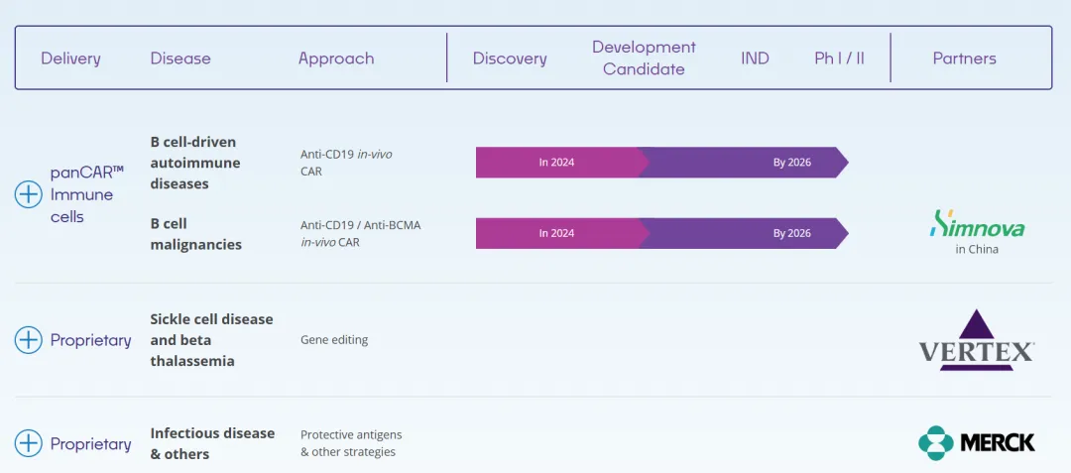Expand the plus icon beside Infectious disease
The image size is (1071, 473).
(29, 443)
